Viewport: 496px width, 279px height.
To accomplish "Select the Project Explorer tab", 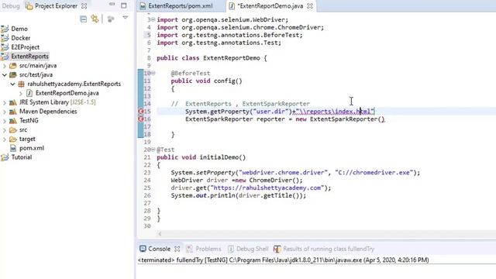I will pyautogui.click(x=56, y=5).
